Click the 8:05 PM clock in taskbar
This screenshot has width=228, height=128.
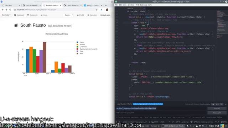pyautogui.click(x=214, y=126)
